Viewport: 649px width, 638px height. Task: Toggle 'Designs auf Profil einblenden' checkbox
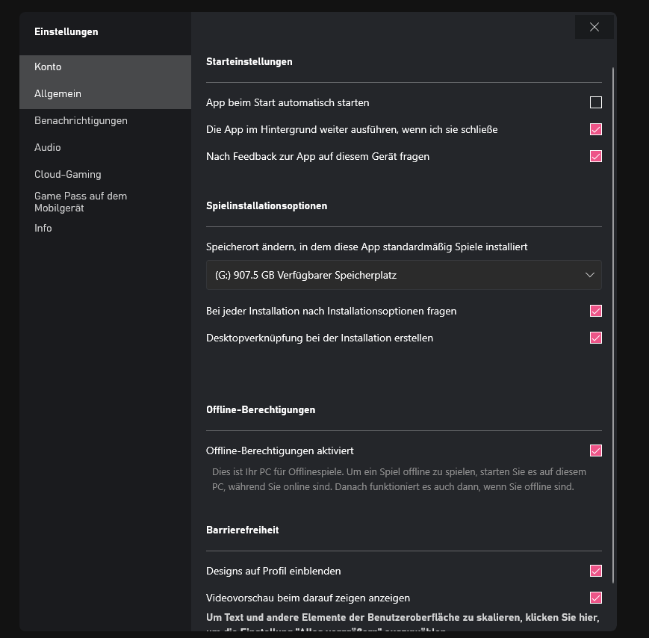[x=595, y=571]
